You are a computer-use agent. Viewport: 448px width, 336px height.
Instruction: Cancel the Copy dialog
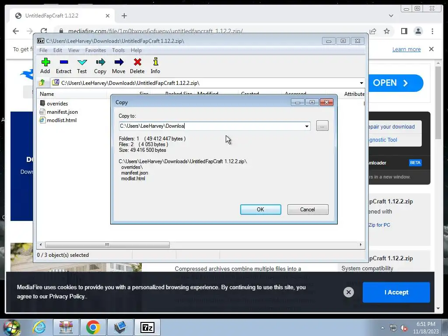(308, 210)
